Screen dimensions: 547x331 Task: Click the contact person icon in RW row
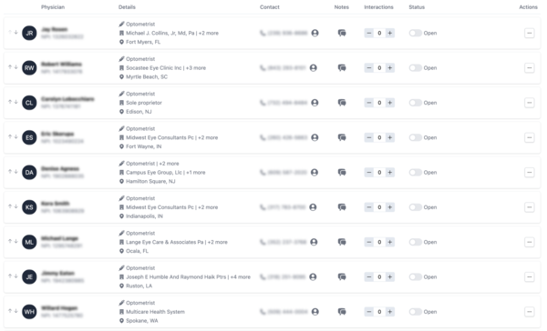[x=314, y=68]
